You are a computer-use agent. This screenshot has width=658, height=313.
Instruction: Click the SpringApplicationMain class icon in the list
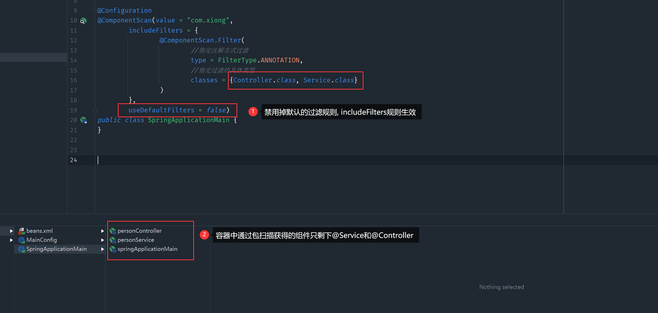(x=22, y=249)
